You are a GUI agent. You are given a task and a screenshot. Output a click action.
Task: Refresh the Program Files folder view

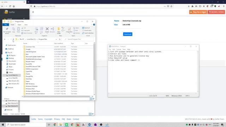click(x=60, y=39)
